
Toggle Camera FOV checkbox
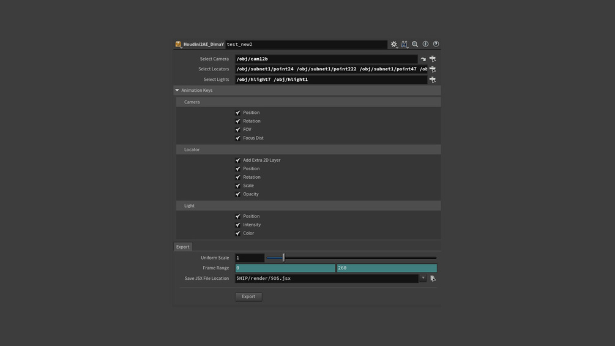click(237, 129)
